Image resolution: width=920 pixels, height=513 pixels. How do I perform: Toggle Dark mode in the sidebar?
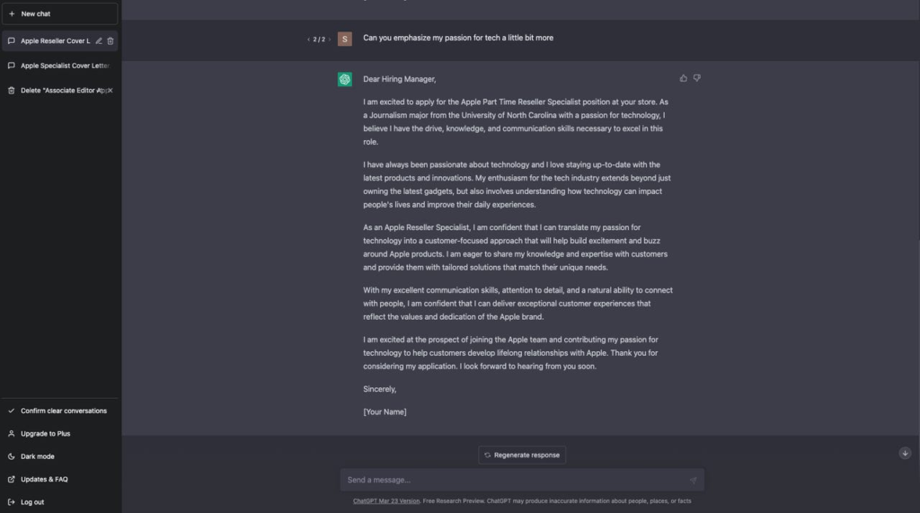(38, 456)
